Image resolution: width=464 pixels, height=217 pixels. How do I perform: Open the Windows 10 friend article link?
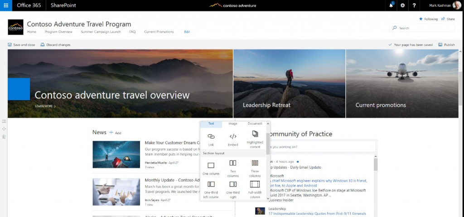[x=318, y=183]
